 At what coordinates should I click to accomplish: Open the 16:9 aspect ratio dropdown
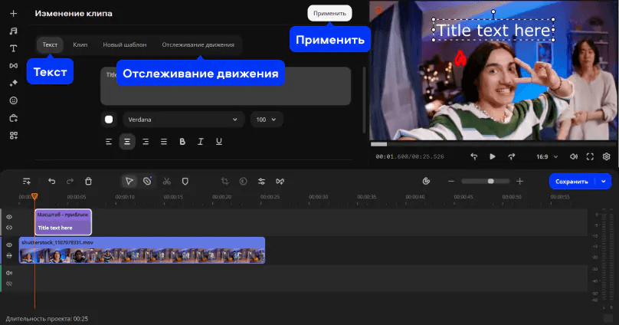pyautogui.click(x=545, y=156)
